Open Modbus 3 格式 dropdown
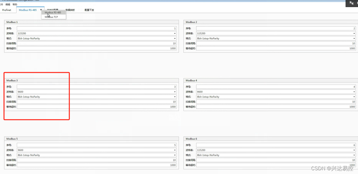 (96, 97)
